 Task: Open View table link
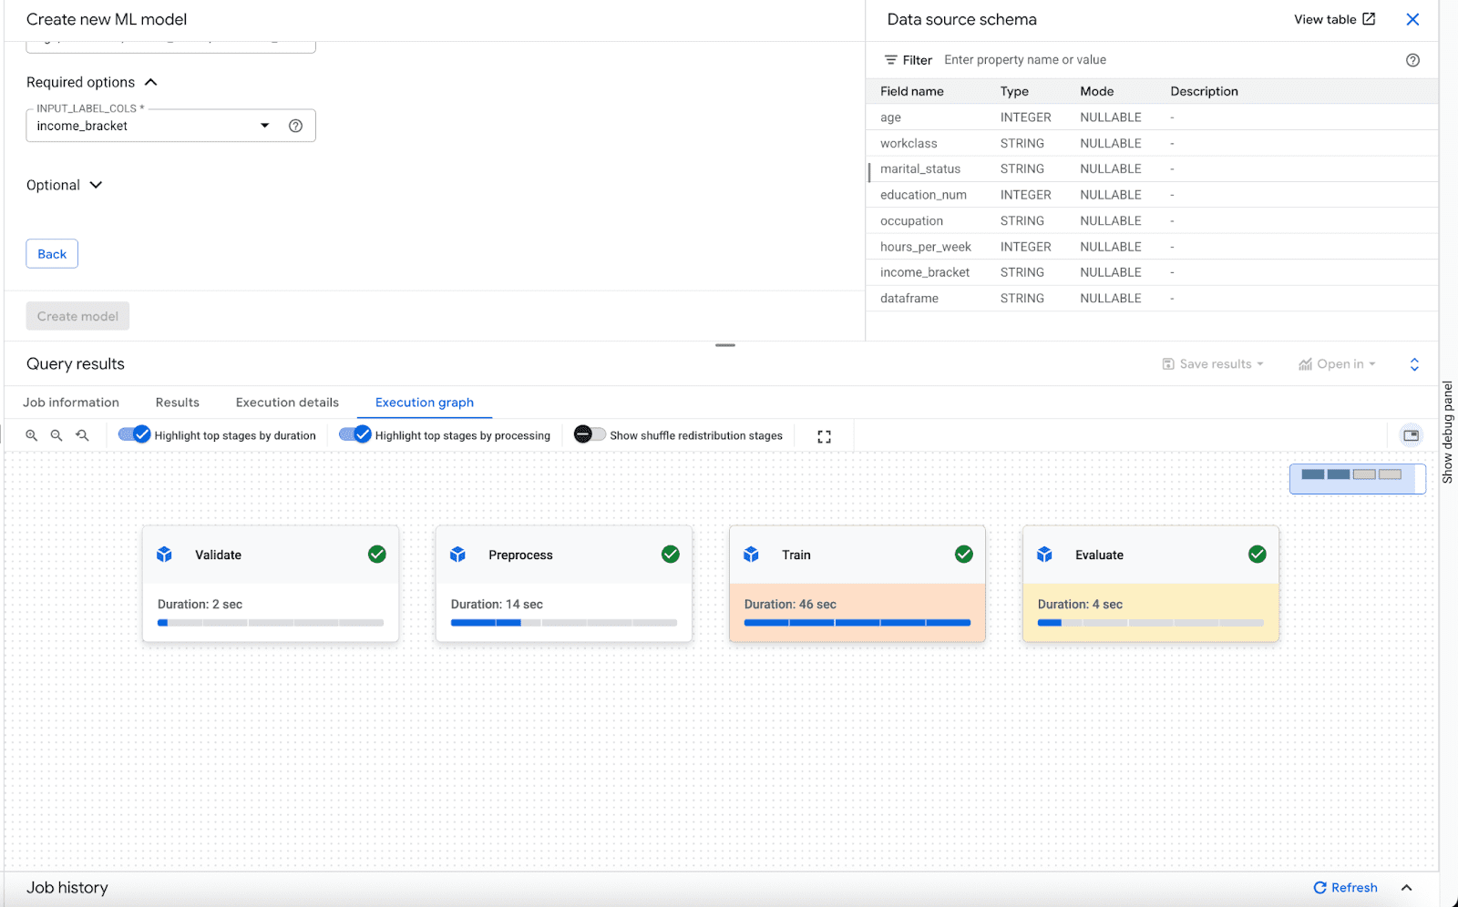coord(1333,19)
